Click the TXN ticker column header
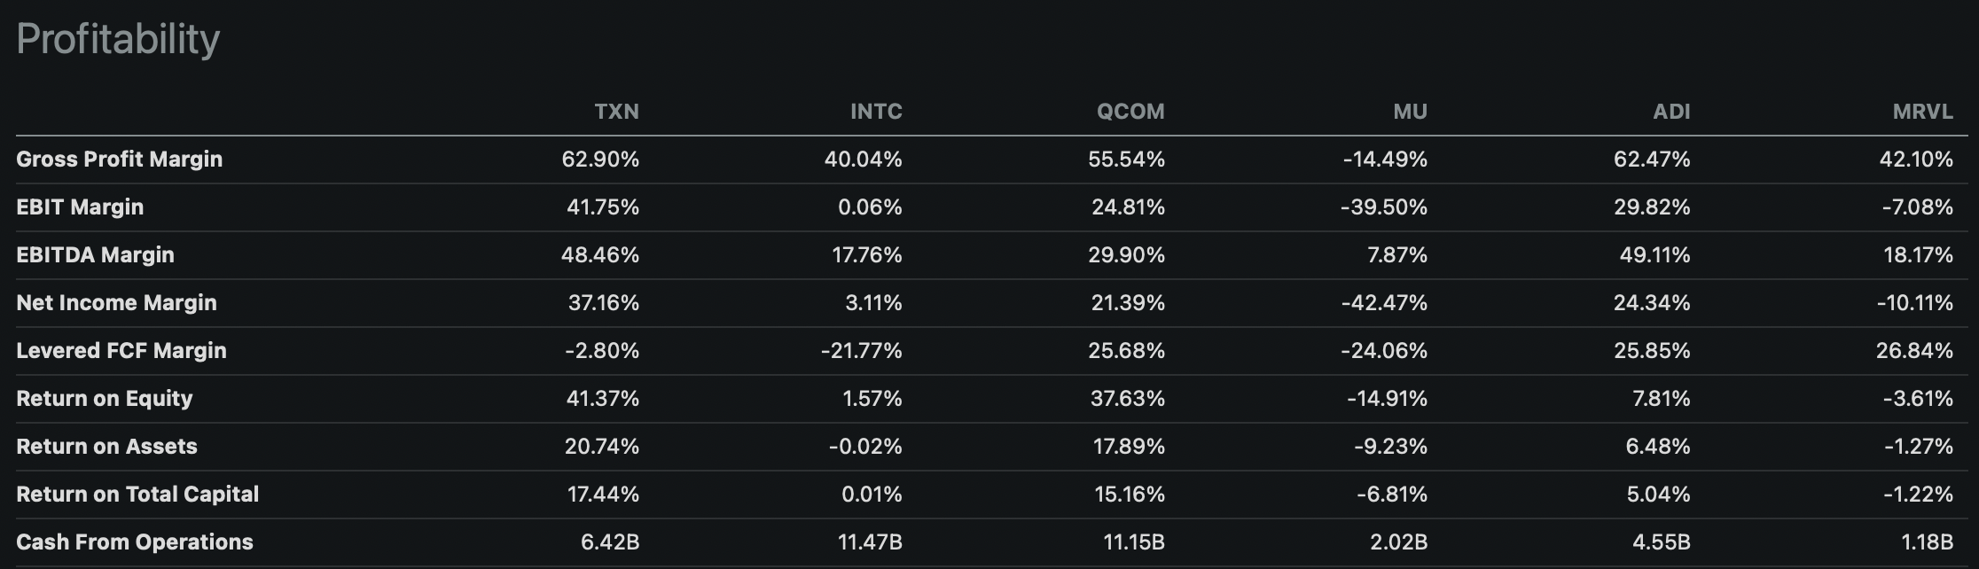Viewport: 1979px width, 569px height. [x=616, y=112]
